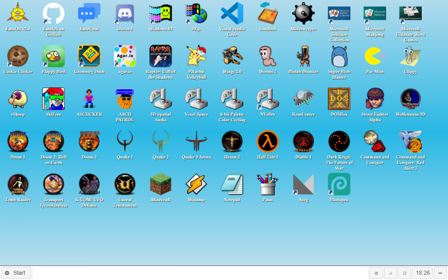
Task: Open Minecraft
Action: click(x=160, y=184)
